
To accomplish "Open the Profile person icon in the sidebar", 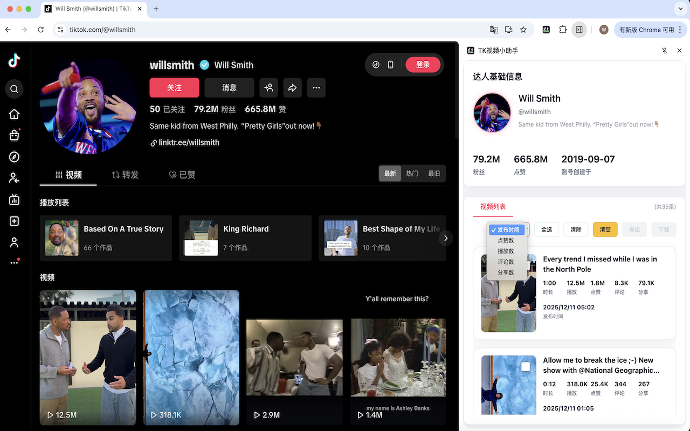I will point(15,242).
